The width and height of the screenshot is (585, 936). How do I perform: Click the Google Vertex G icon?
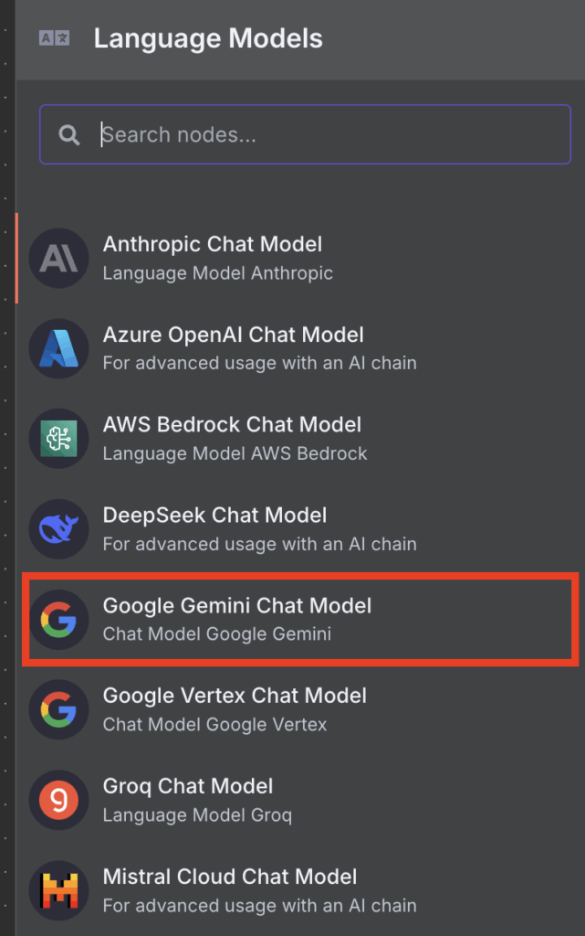click(58, 709)
